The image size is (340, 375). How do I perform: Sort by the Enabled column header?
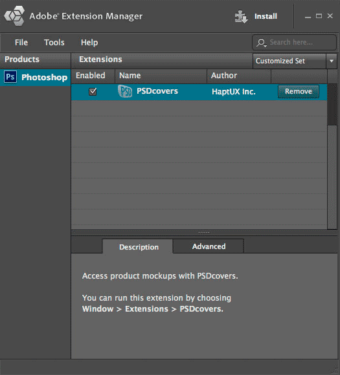pos(93,76)
